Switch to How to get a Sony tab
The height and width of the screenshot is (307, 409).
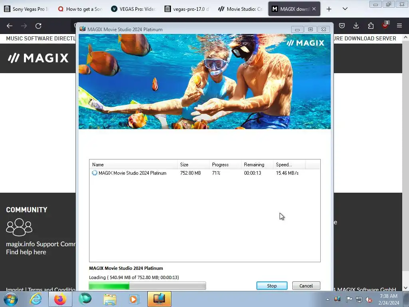(x=80, y=9)
